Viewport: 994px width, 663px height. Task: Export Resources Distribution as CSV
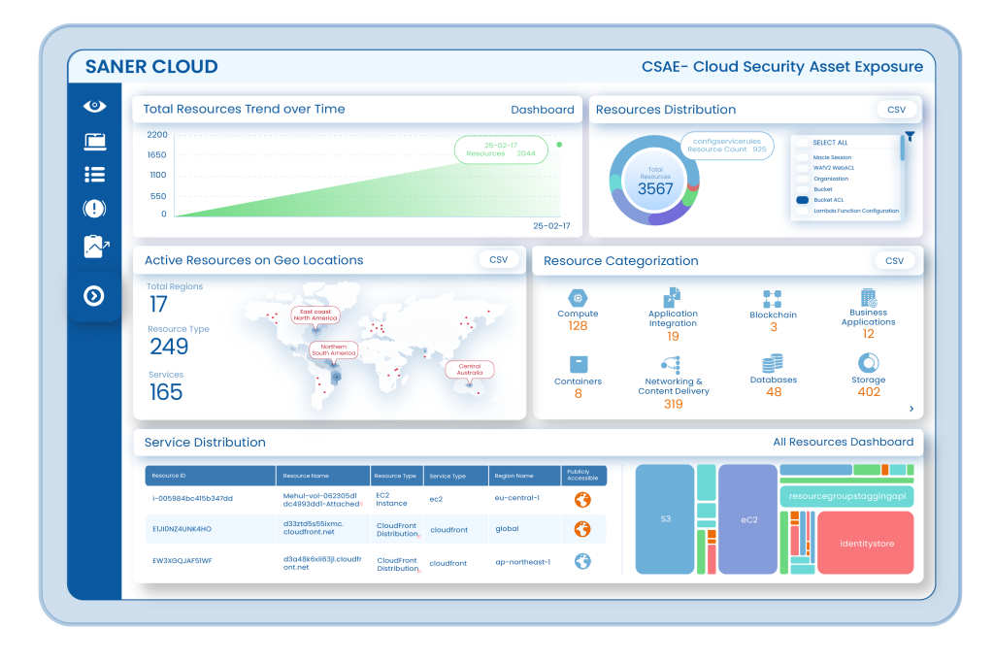tap(896, 110)
